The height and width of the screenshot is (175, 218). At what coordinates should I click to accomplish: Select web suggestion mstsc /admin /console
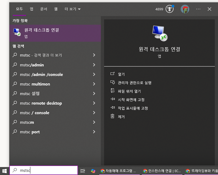(x=55, y=74)
